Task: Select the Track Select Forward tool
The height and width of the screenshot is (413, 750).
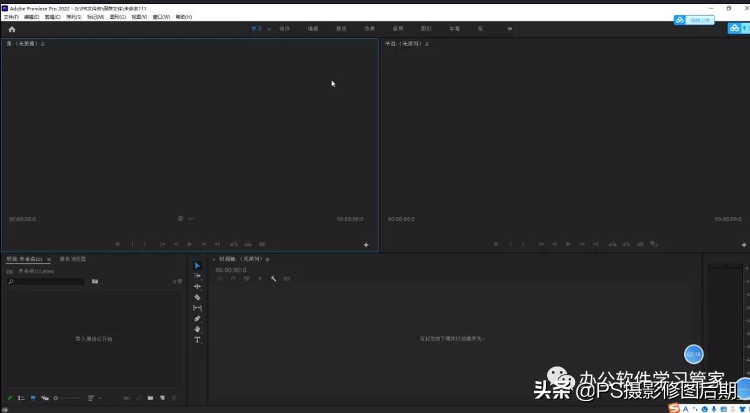Action: click(x=197, y=276)
